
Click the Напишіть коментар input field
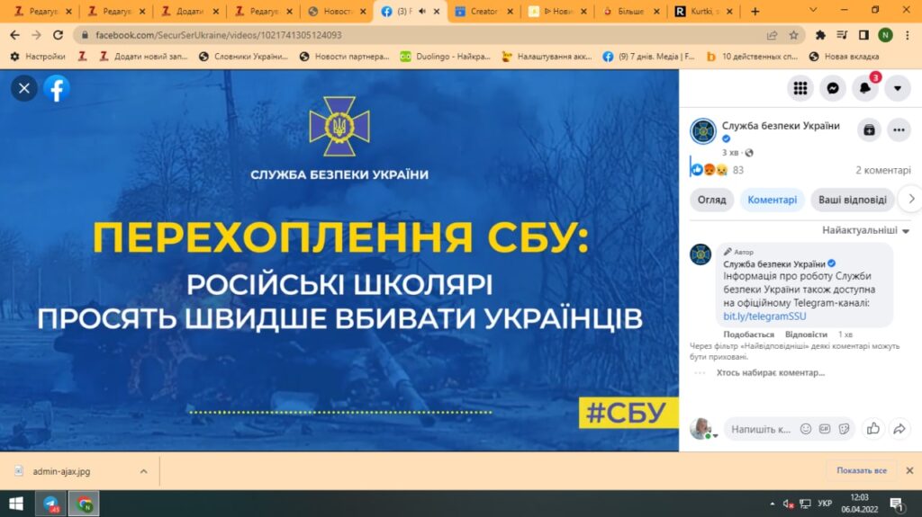click(x=760, y=429)
